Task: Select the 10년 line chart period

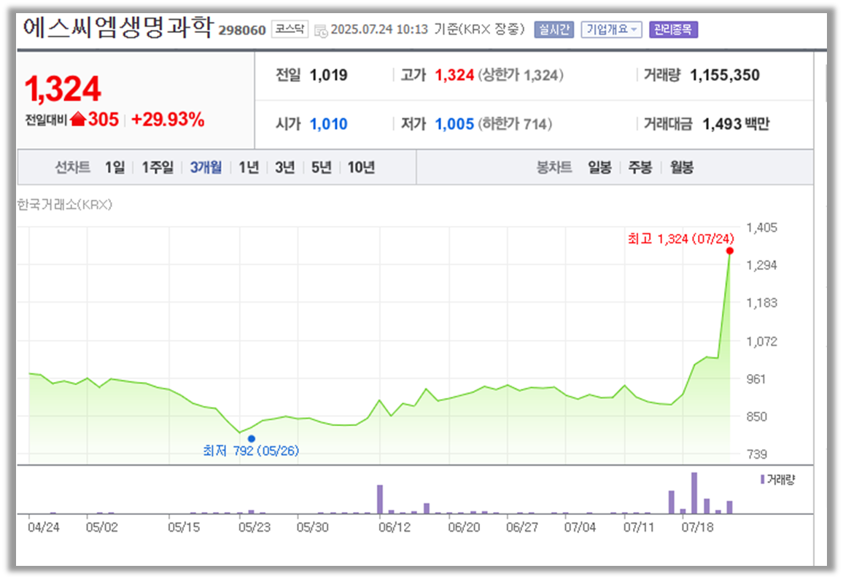Action: (x=361, y=167)
